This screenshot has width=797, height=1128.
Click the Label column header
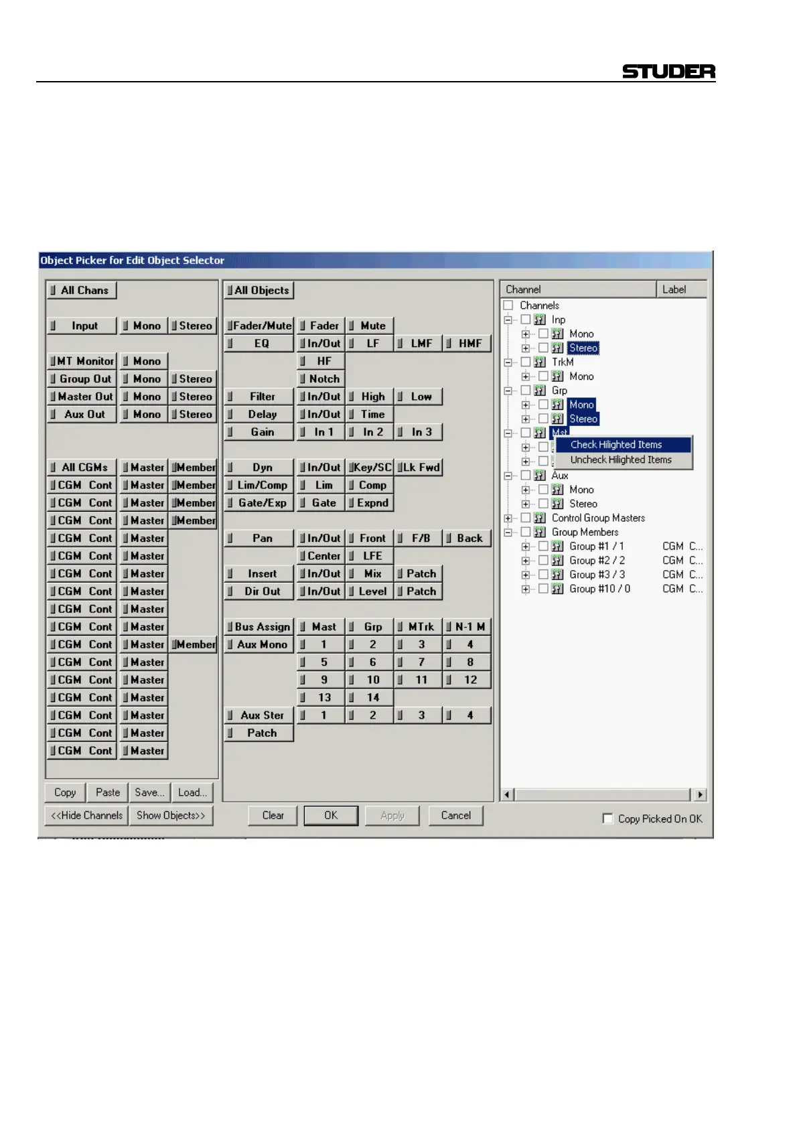(681, 289)
